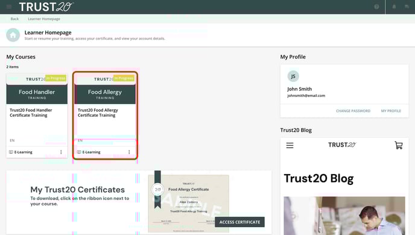This screenshot has width=415, height=235.
Task: Open the notifications bell icon
Action: click(394, 7)
